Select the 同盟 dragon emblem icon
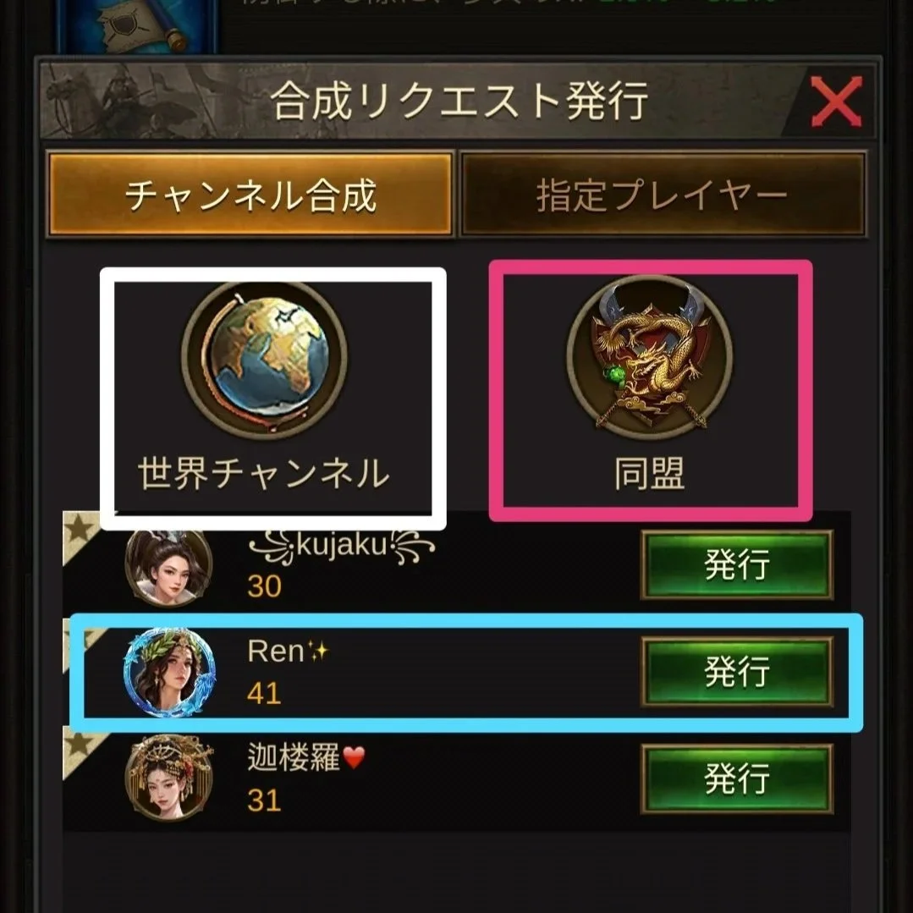The height and width of the screenshot is (913, 913). tap(650, 353)
